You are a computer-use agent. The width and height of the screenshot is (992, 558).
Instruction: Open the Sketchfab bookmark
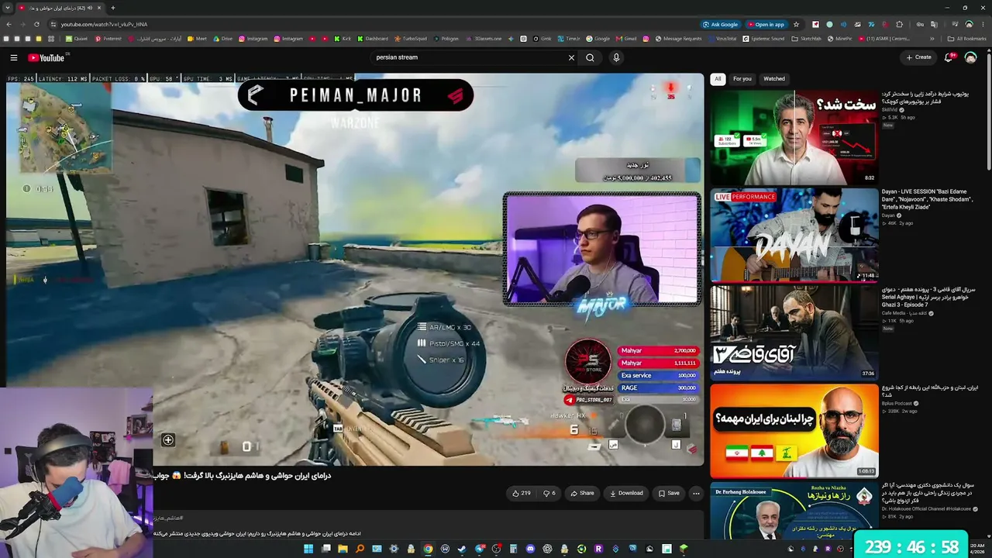[806, 39]
